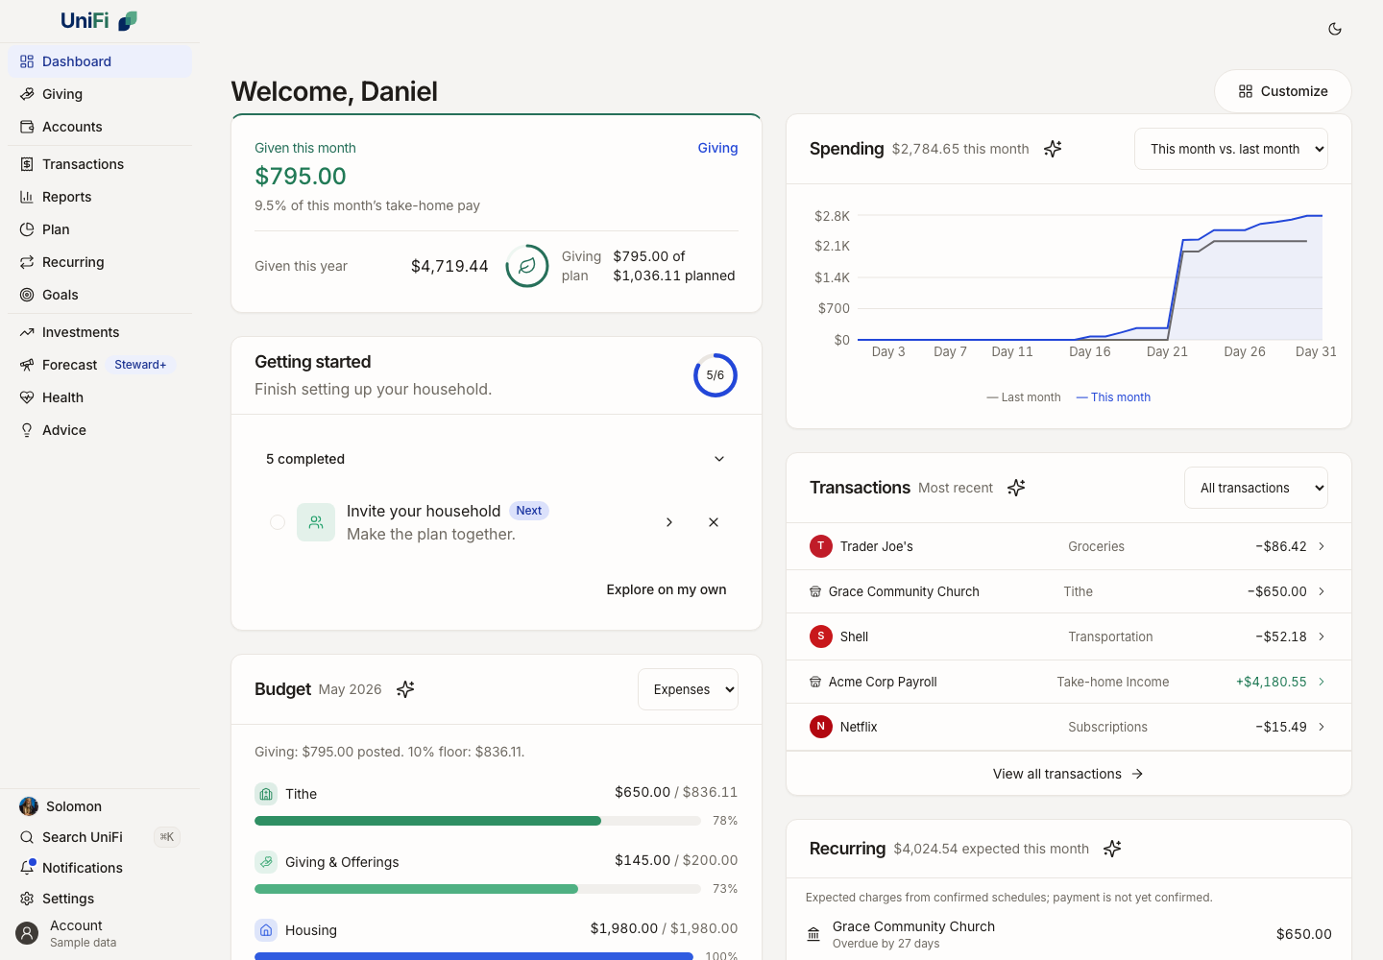Screen dimensions: 1383x960
Task: Click the Invite household people icon
Action: click(x=316, y=522)
